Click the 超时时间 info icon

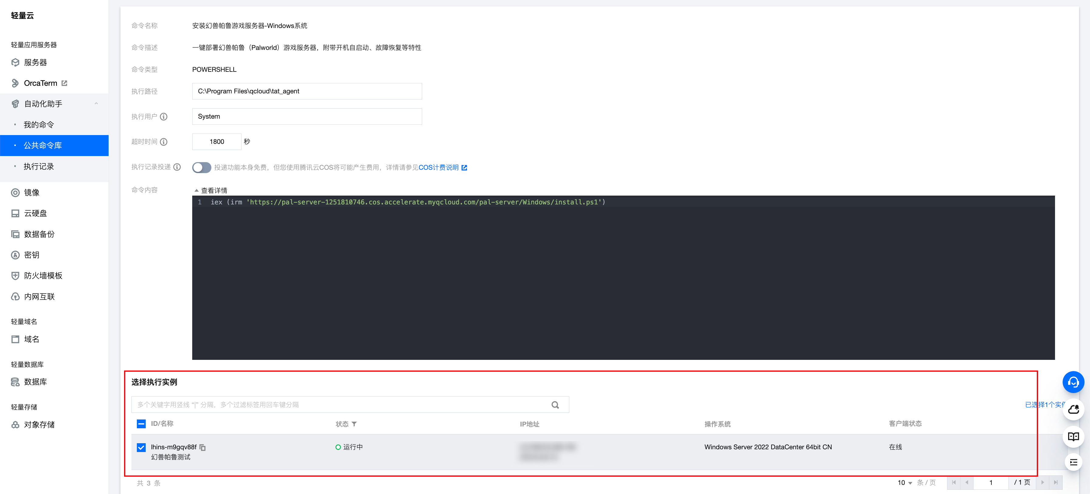tap(164, 142)
